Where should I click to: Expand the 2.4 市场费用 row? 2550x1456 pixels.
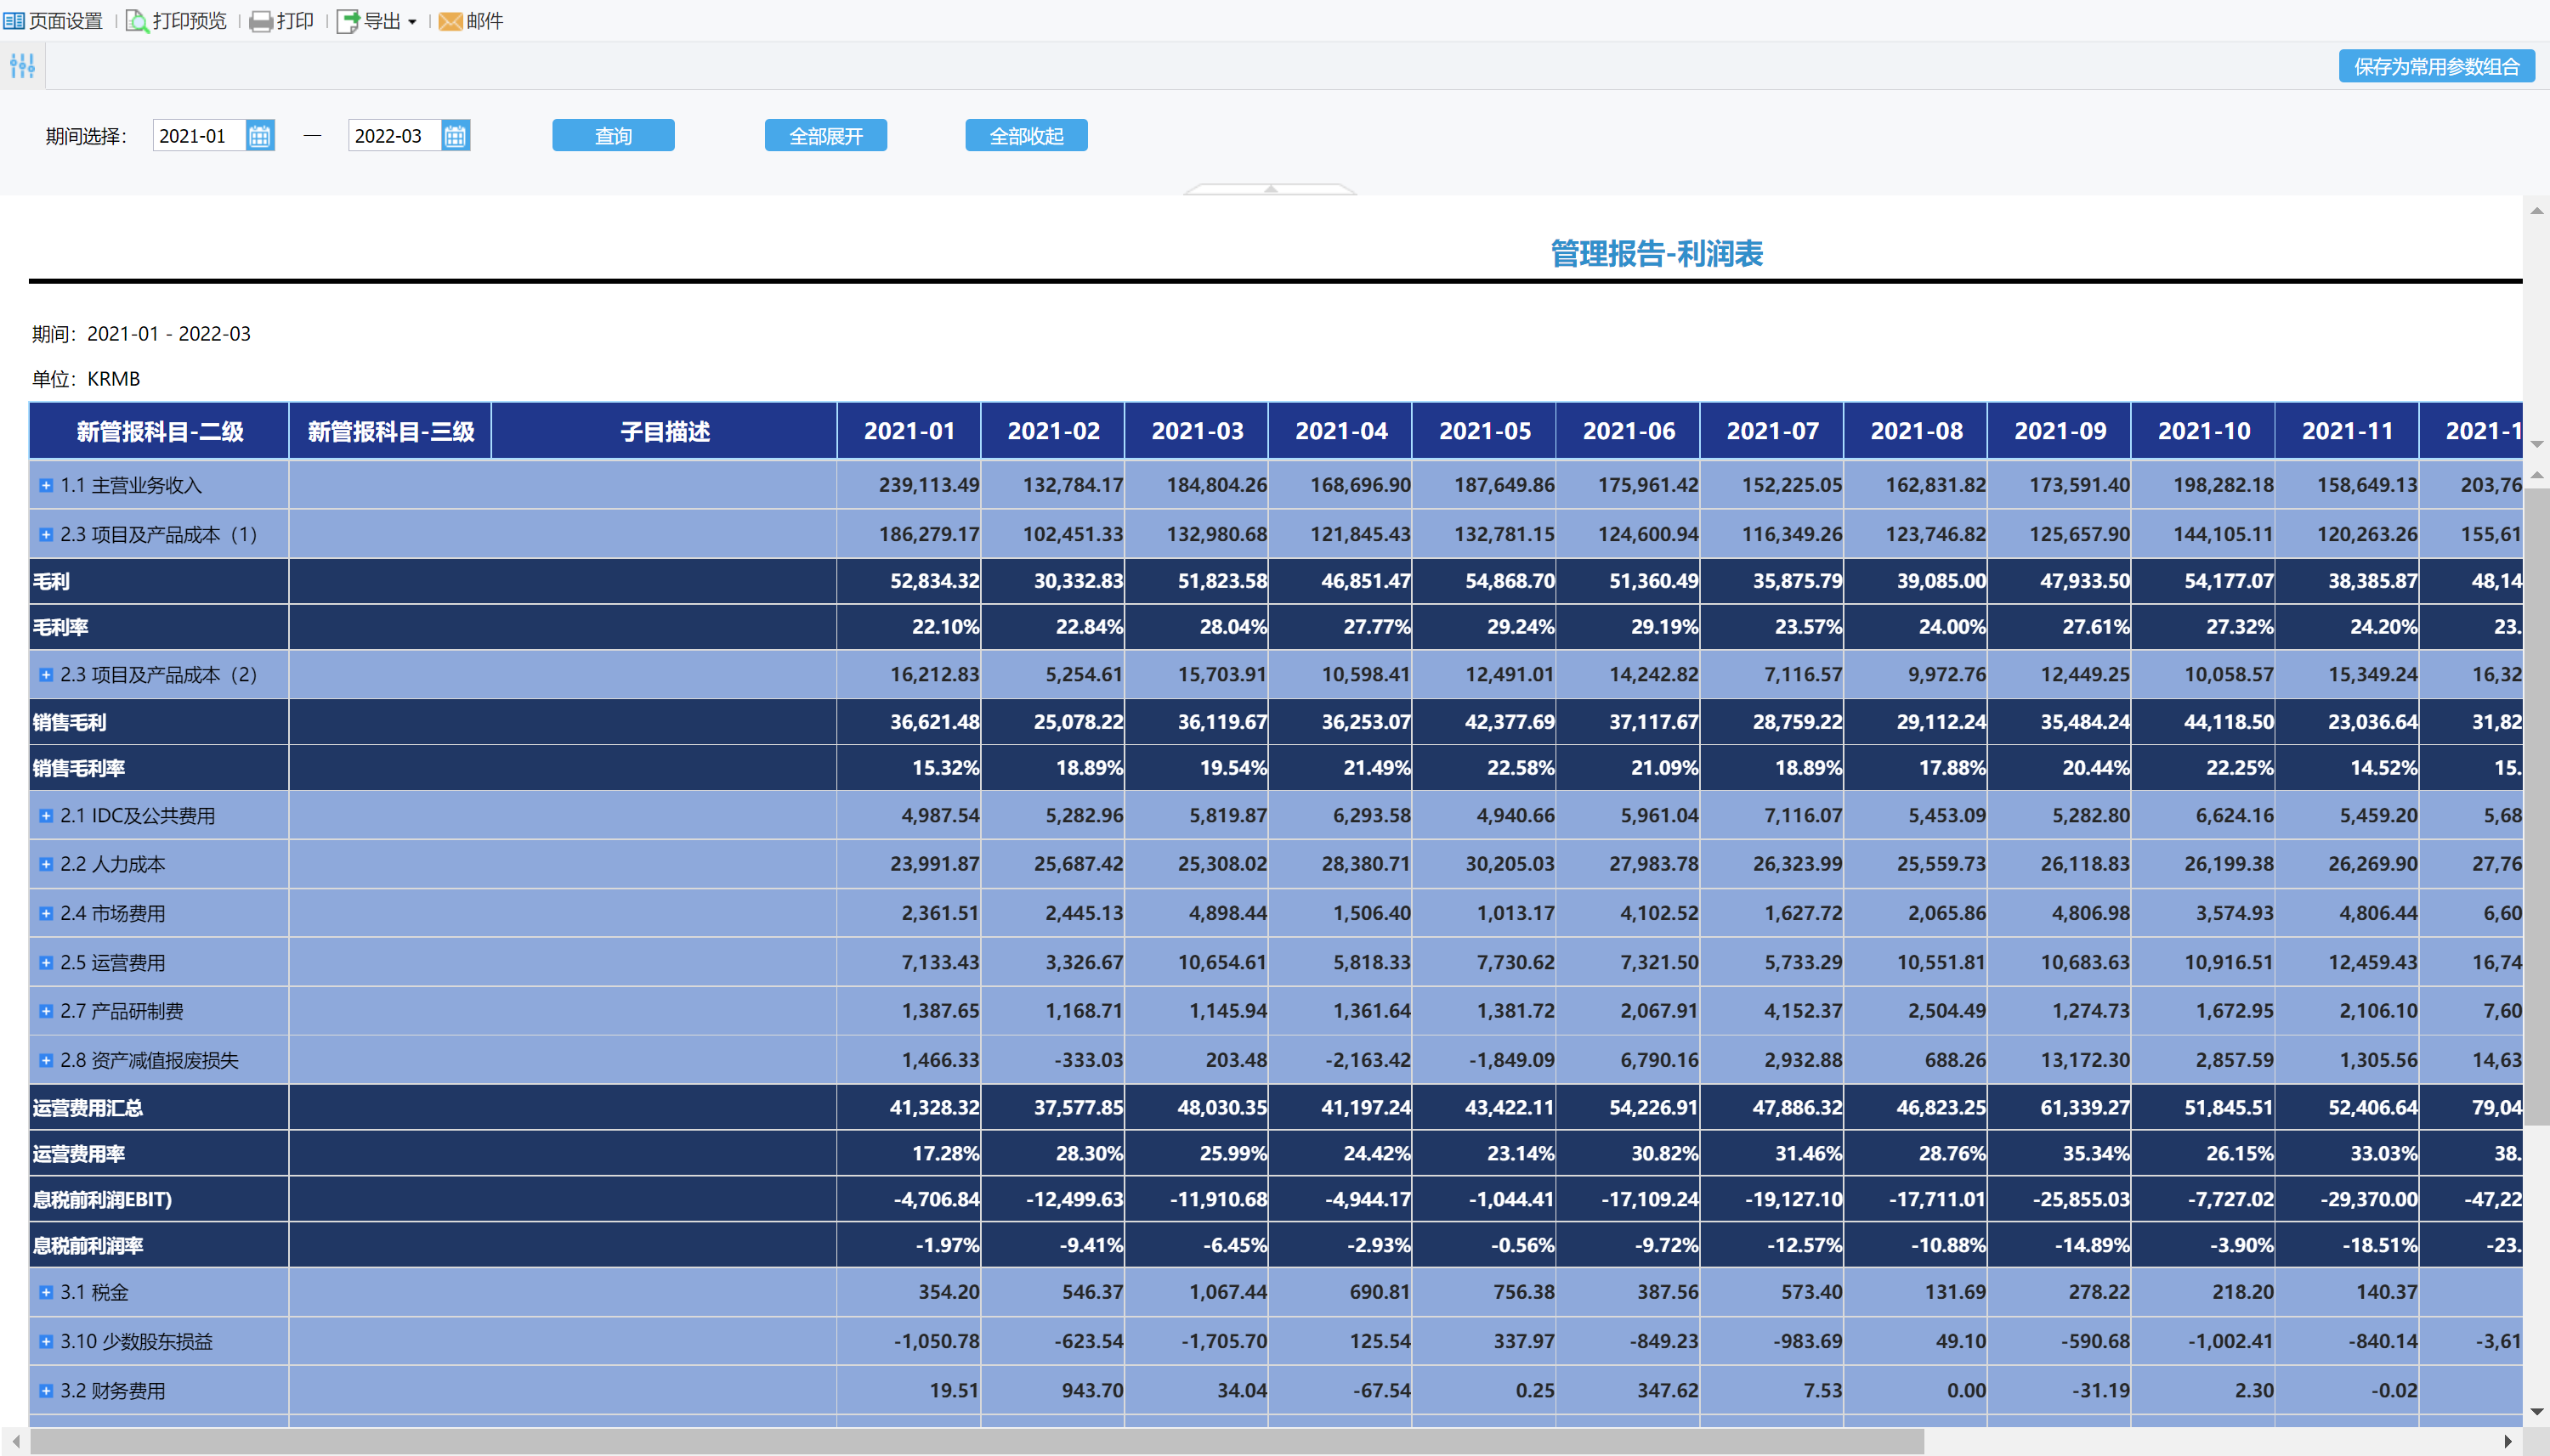click(x=46, y=914)
